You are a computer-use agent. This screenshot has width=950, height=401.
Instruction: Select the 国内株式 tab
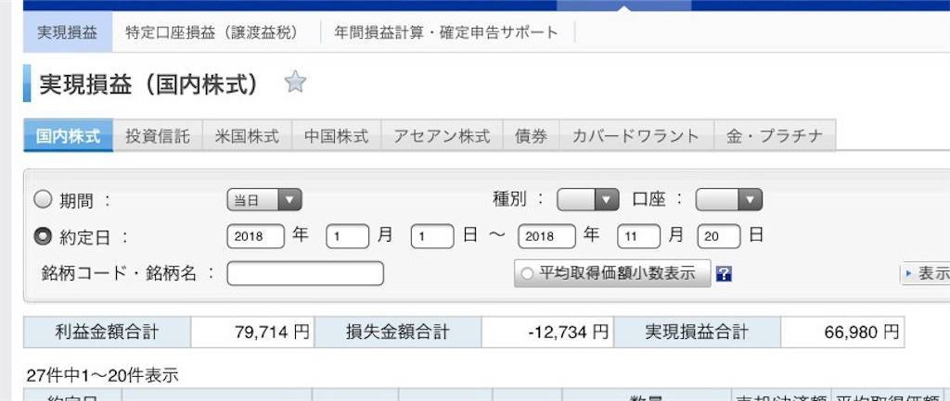pyautogui.click(x=68, y=135)
